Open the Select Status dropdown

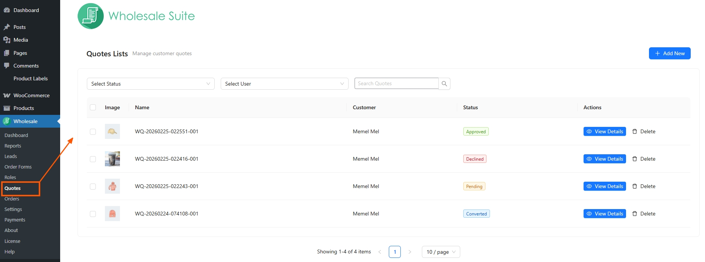pos(150,84)
